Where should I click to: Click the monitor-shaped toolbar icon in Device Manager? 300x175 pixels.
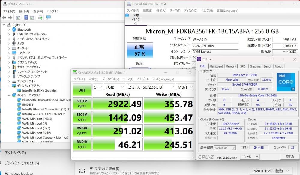(x=48, y=18)
